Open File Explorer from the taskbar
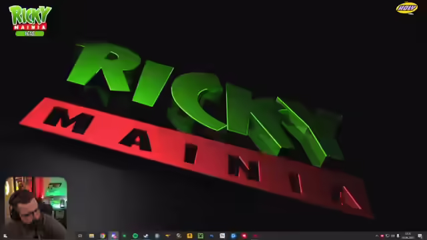 pos(91,236)
